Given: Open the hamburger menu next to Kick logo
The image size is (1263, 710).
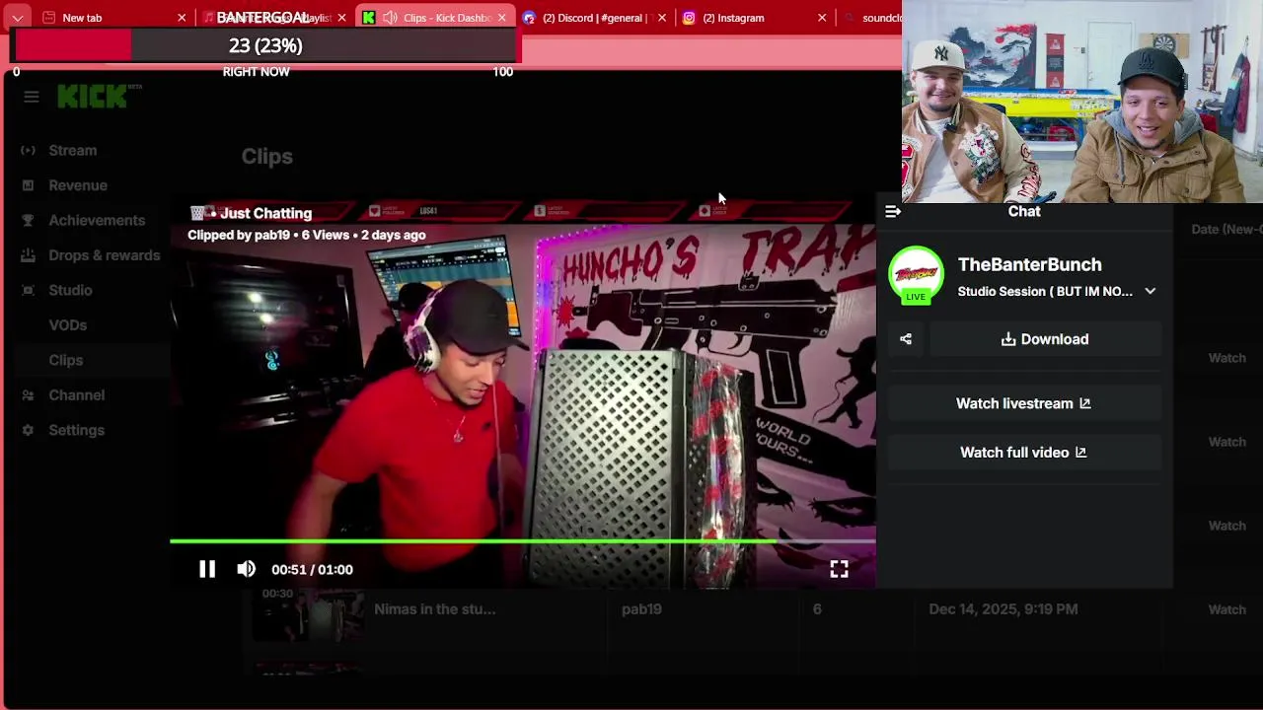Looking at the screenshot, I should click(32, 97).
